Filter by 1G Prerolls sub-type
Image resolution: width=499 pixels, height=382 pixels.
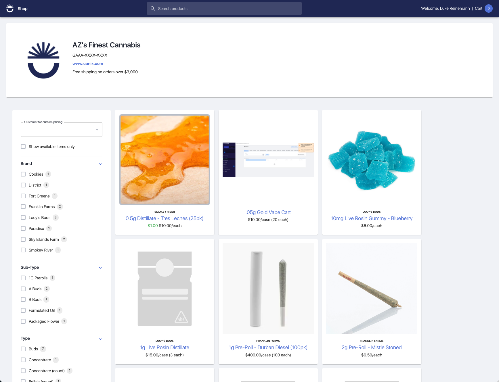coord(23,278)
